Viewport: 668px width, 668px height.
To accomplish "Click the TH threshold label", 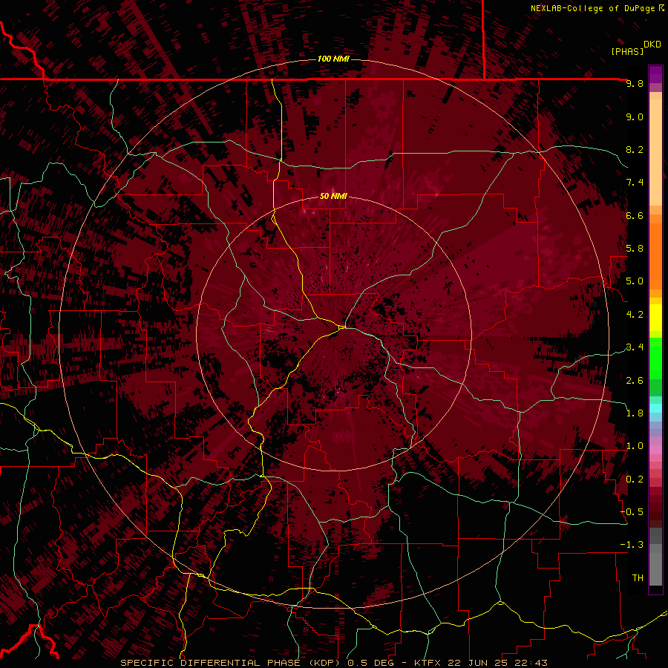I will (x=638, y=578).
